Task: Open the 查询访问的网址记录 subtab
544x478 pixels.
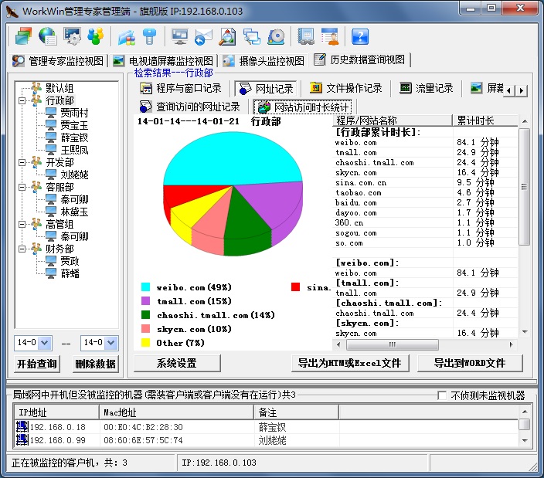Action: click(x=189, y=107)
